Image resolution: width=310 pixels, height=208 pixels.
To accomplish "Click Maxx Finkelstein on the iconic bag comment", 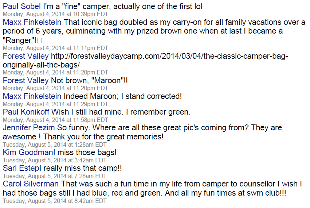I will tap(32, 22).
